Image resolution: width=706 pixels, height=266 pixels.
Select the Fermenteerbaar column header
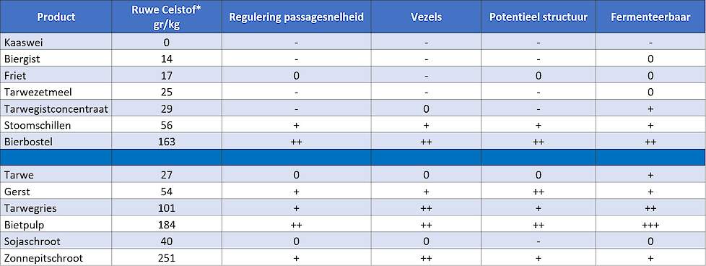point(650,17)
